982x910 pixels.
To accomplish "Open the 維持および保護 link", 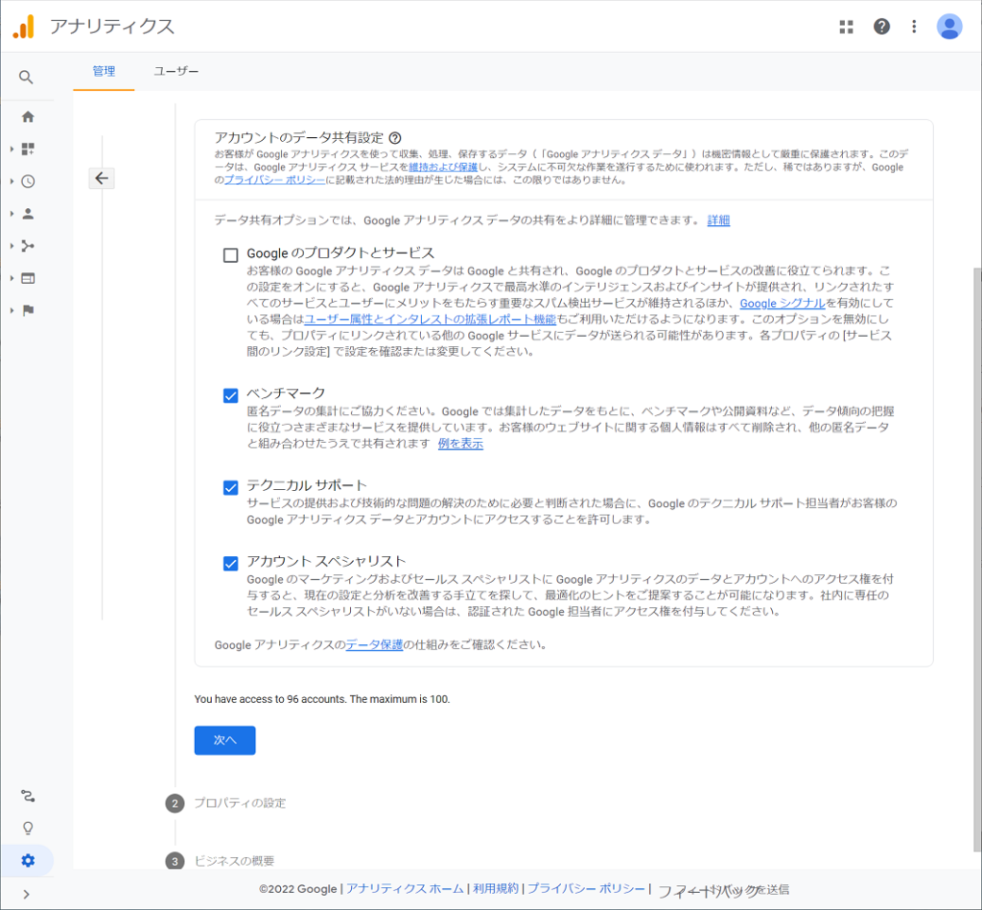I will point(443,167).
